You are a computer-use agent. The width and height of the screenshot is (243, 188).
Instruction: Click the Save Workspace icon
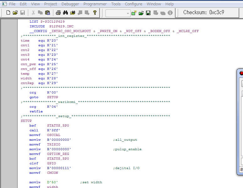pyautogui.click(x=148, y=13)
